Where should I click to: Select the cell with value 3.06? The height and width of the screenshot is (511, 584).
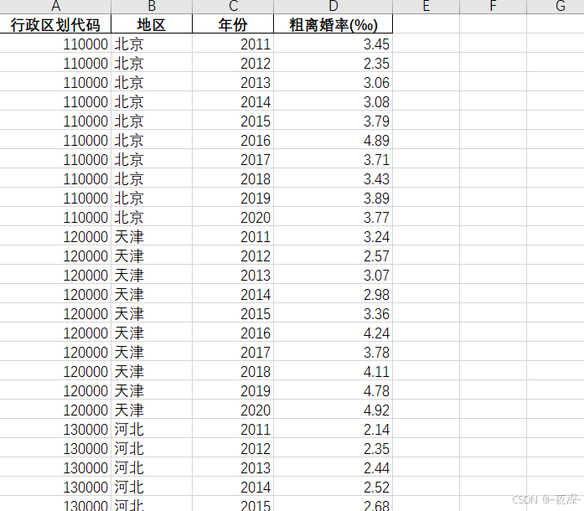coord(333,82)
